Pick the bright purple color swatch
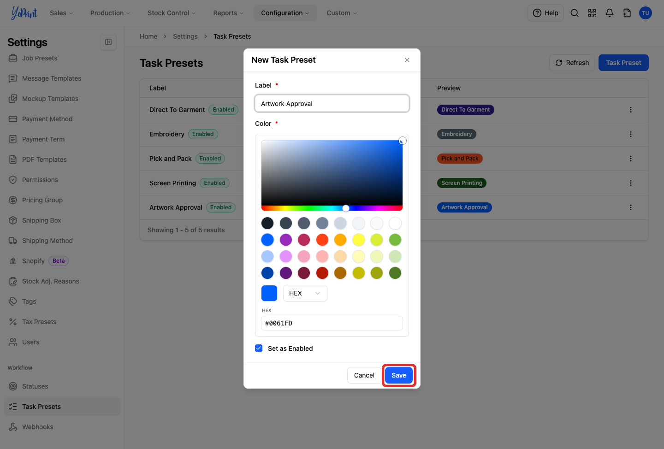The image size is (664, 449). point(286,240)
